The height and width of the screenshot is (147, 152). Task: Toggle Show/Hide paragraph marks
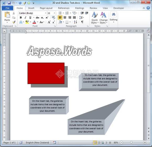(82, 22)
